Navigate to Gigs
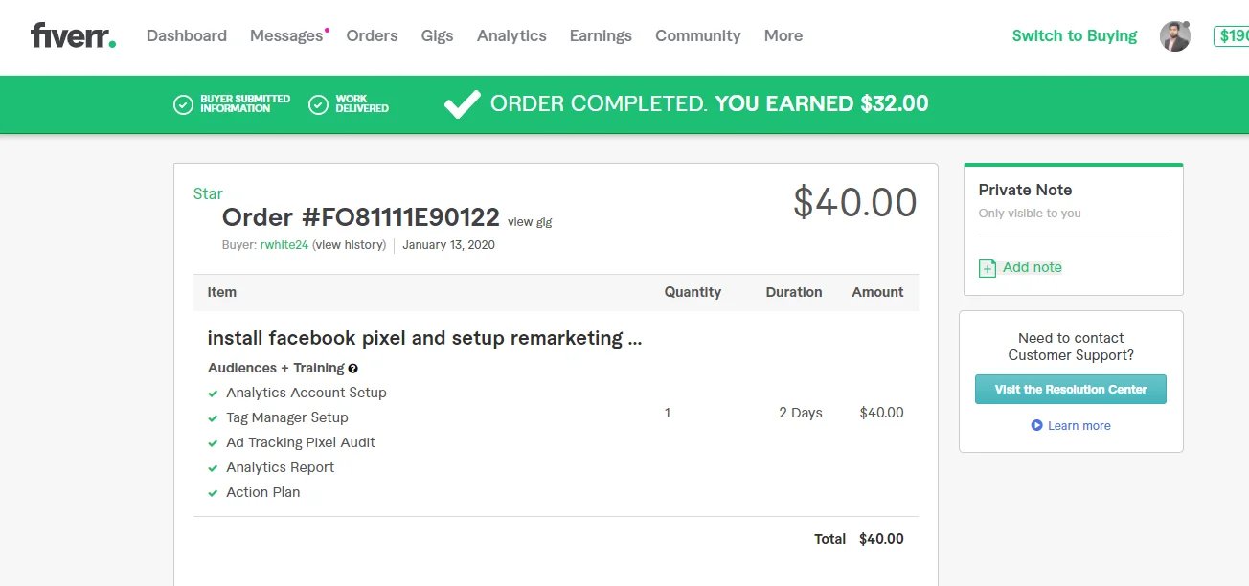The height and width of the screenshot is (586, 1249). tap(437, 36)
